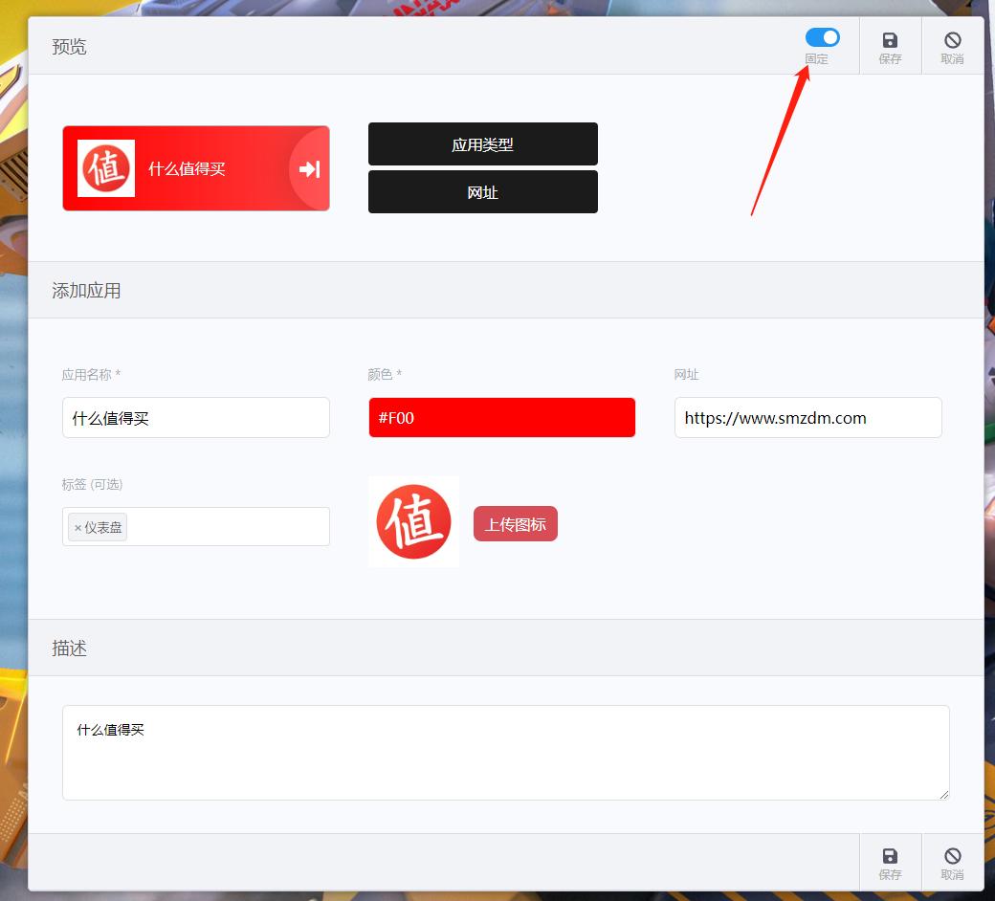Remove the 仪表盘 tag via its × icon
The width and height of the screenshot is (995, 901).
click(x=77, y=526)
